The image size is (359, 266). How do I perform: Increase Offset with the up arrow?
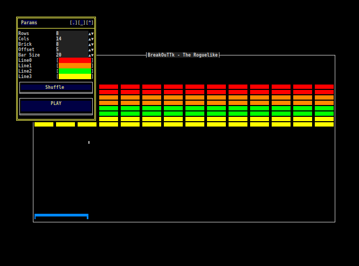pyautogui.click(x=89, y=50)
